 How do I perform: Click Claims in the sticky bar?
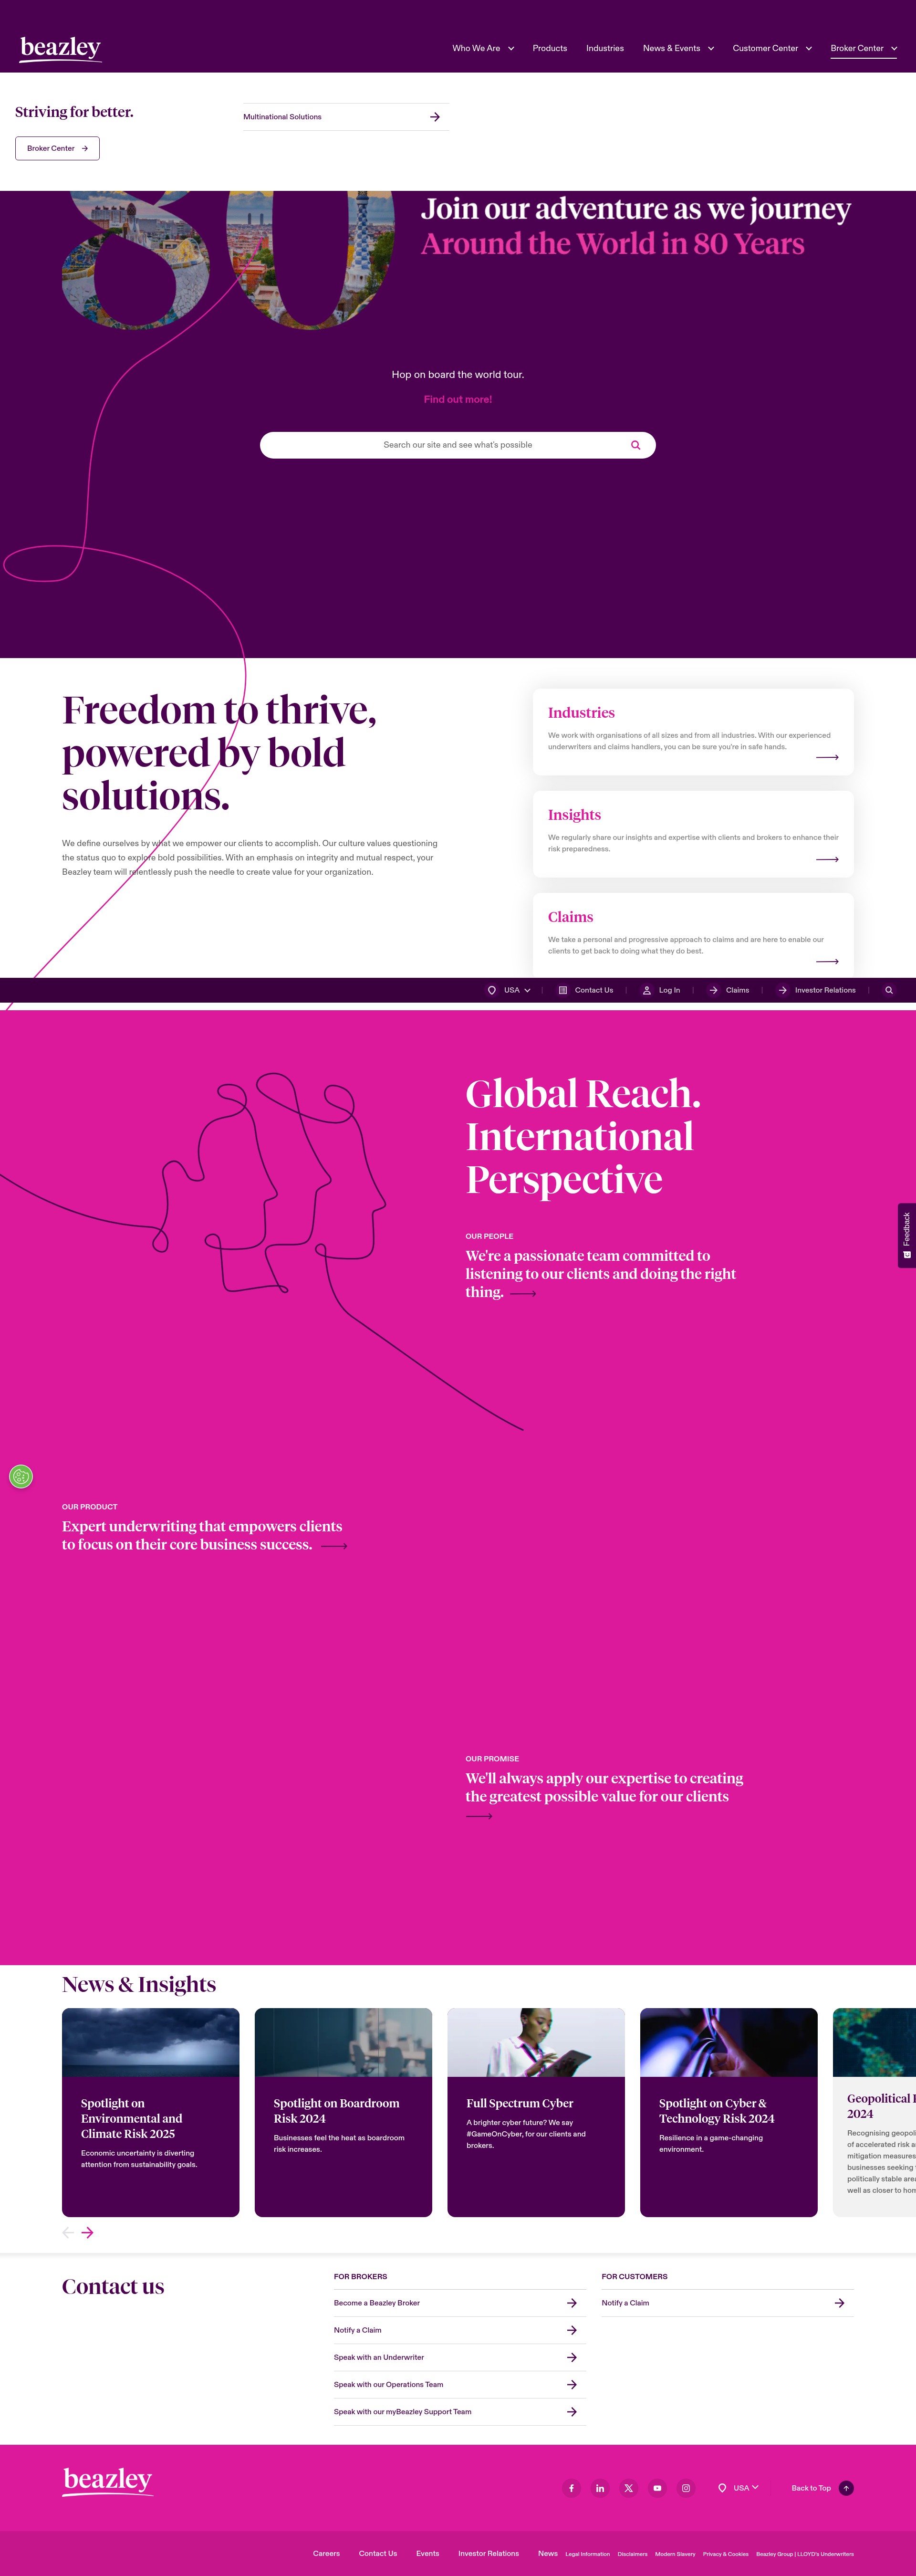click(729, 990)
